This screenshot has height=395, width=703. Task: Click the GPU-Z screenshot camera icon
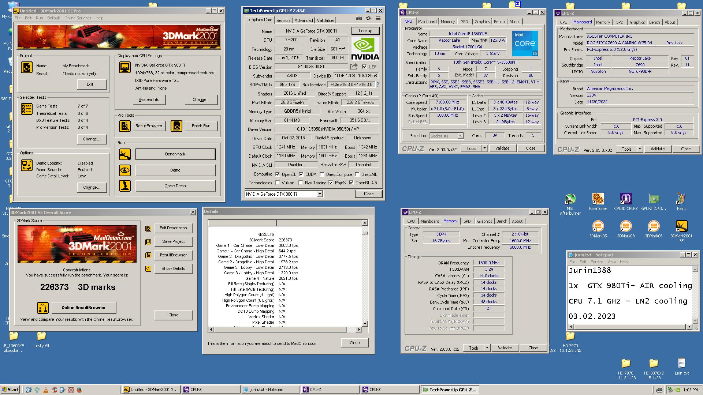359,19
